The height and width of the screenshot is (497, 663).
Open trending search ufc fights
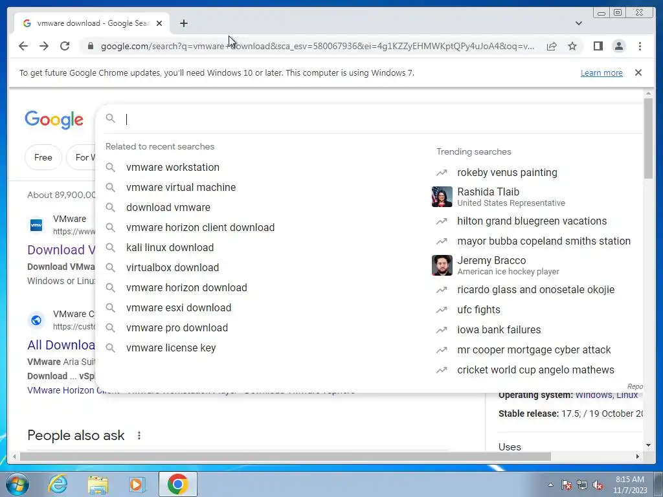[x=478, y=310]
